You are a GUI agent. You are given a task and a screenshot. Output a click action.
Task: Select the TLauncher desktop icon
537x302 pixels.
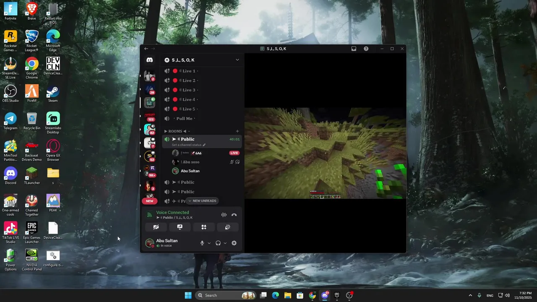tap(31, 176)
